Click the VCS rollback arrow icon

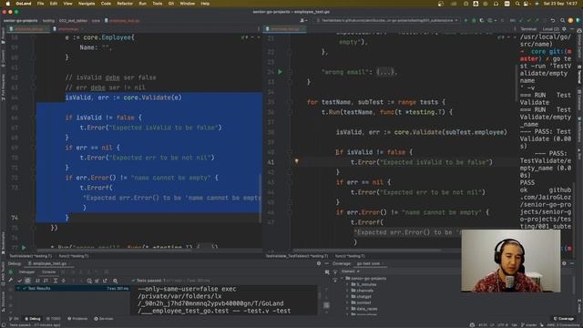[x=553, y=20]
